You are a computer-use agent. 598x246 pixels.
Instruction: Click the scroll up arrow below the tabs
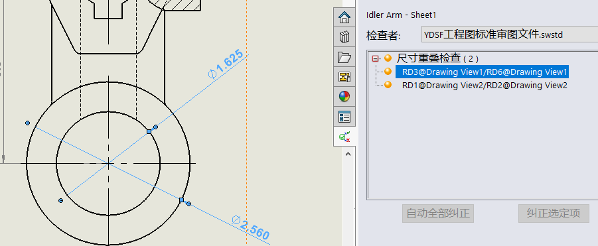(348, 154)
